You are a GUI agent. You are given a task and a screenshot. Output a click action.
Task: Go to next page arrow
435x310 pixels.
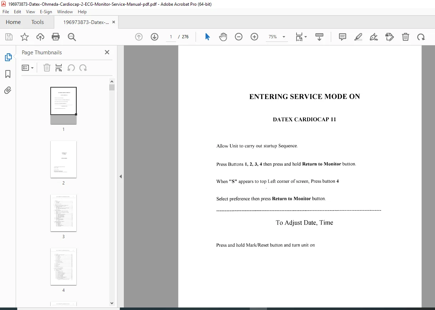(x=155, y=37)
